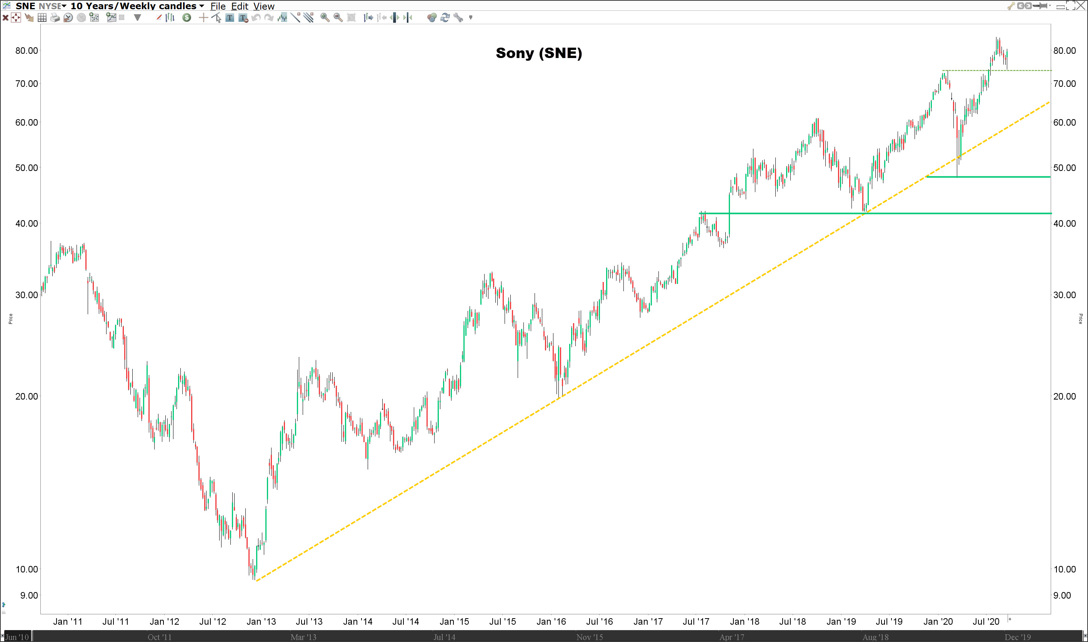Open the View menu
The width and height of the screenshot is (1088, 642).
pyautogui.click(x=264, y=6)
